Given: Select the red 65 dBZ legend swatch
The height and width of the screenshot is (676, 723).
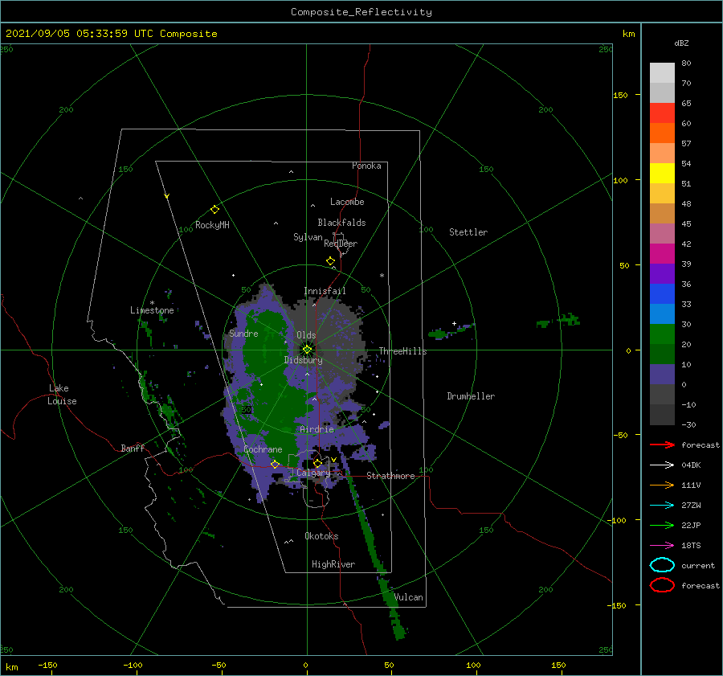Looking at the screenshot, I should tap(662, 113).
